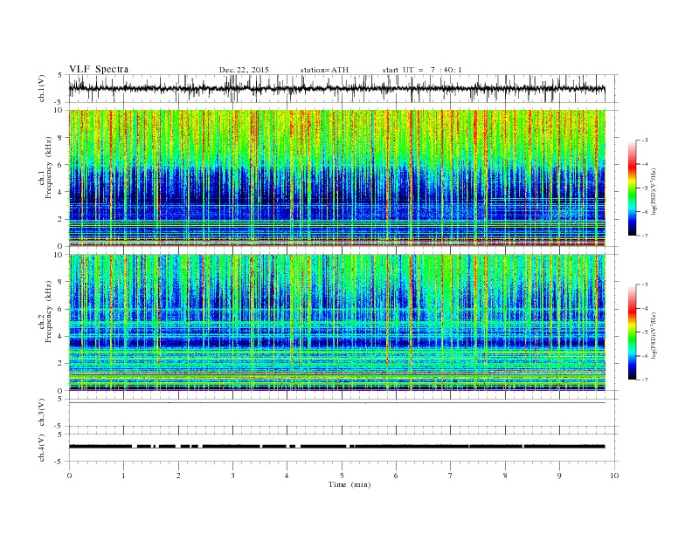Click the "ch.3(V)" axis label

[x=42, y=413]
